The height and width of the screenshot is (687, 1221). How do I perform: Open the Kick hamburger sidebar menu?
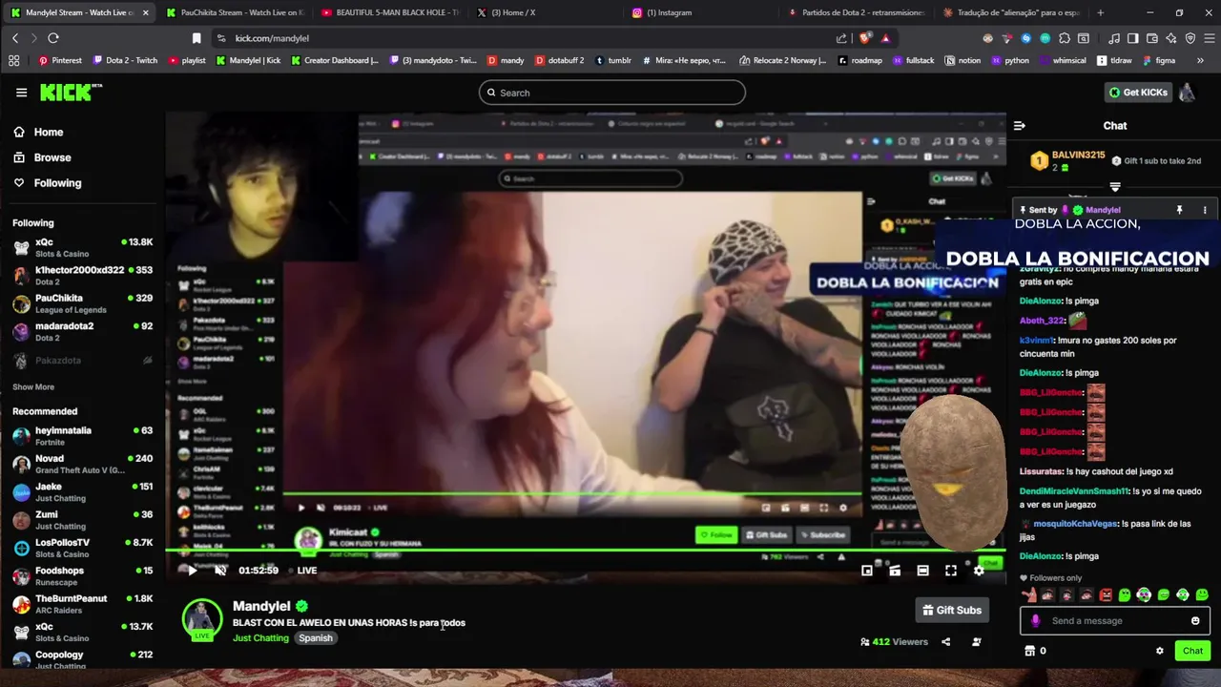click(x=21, y=93)
